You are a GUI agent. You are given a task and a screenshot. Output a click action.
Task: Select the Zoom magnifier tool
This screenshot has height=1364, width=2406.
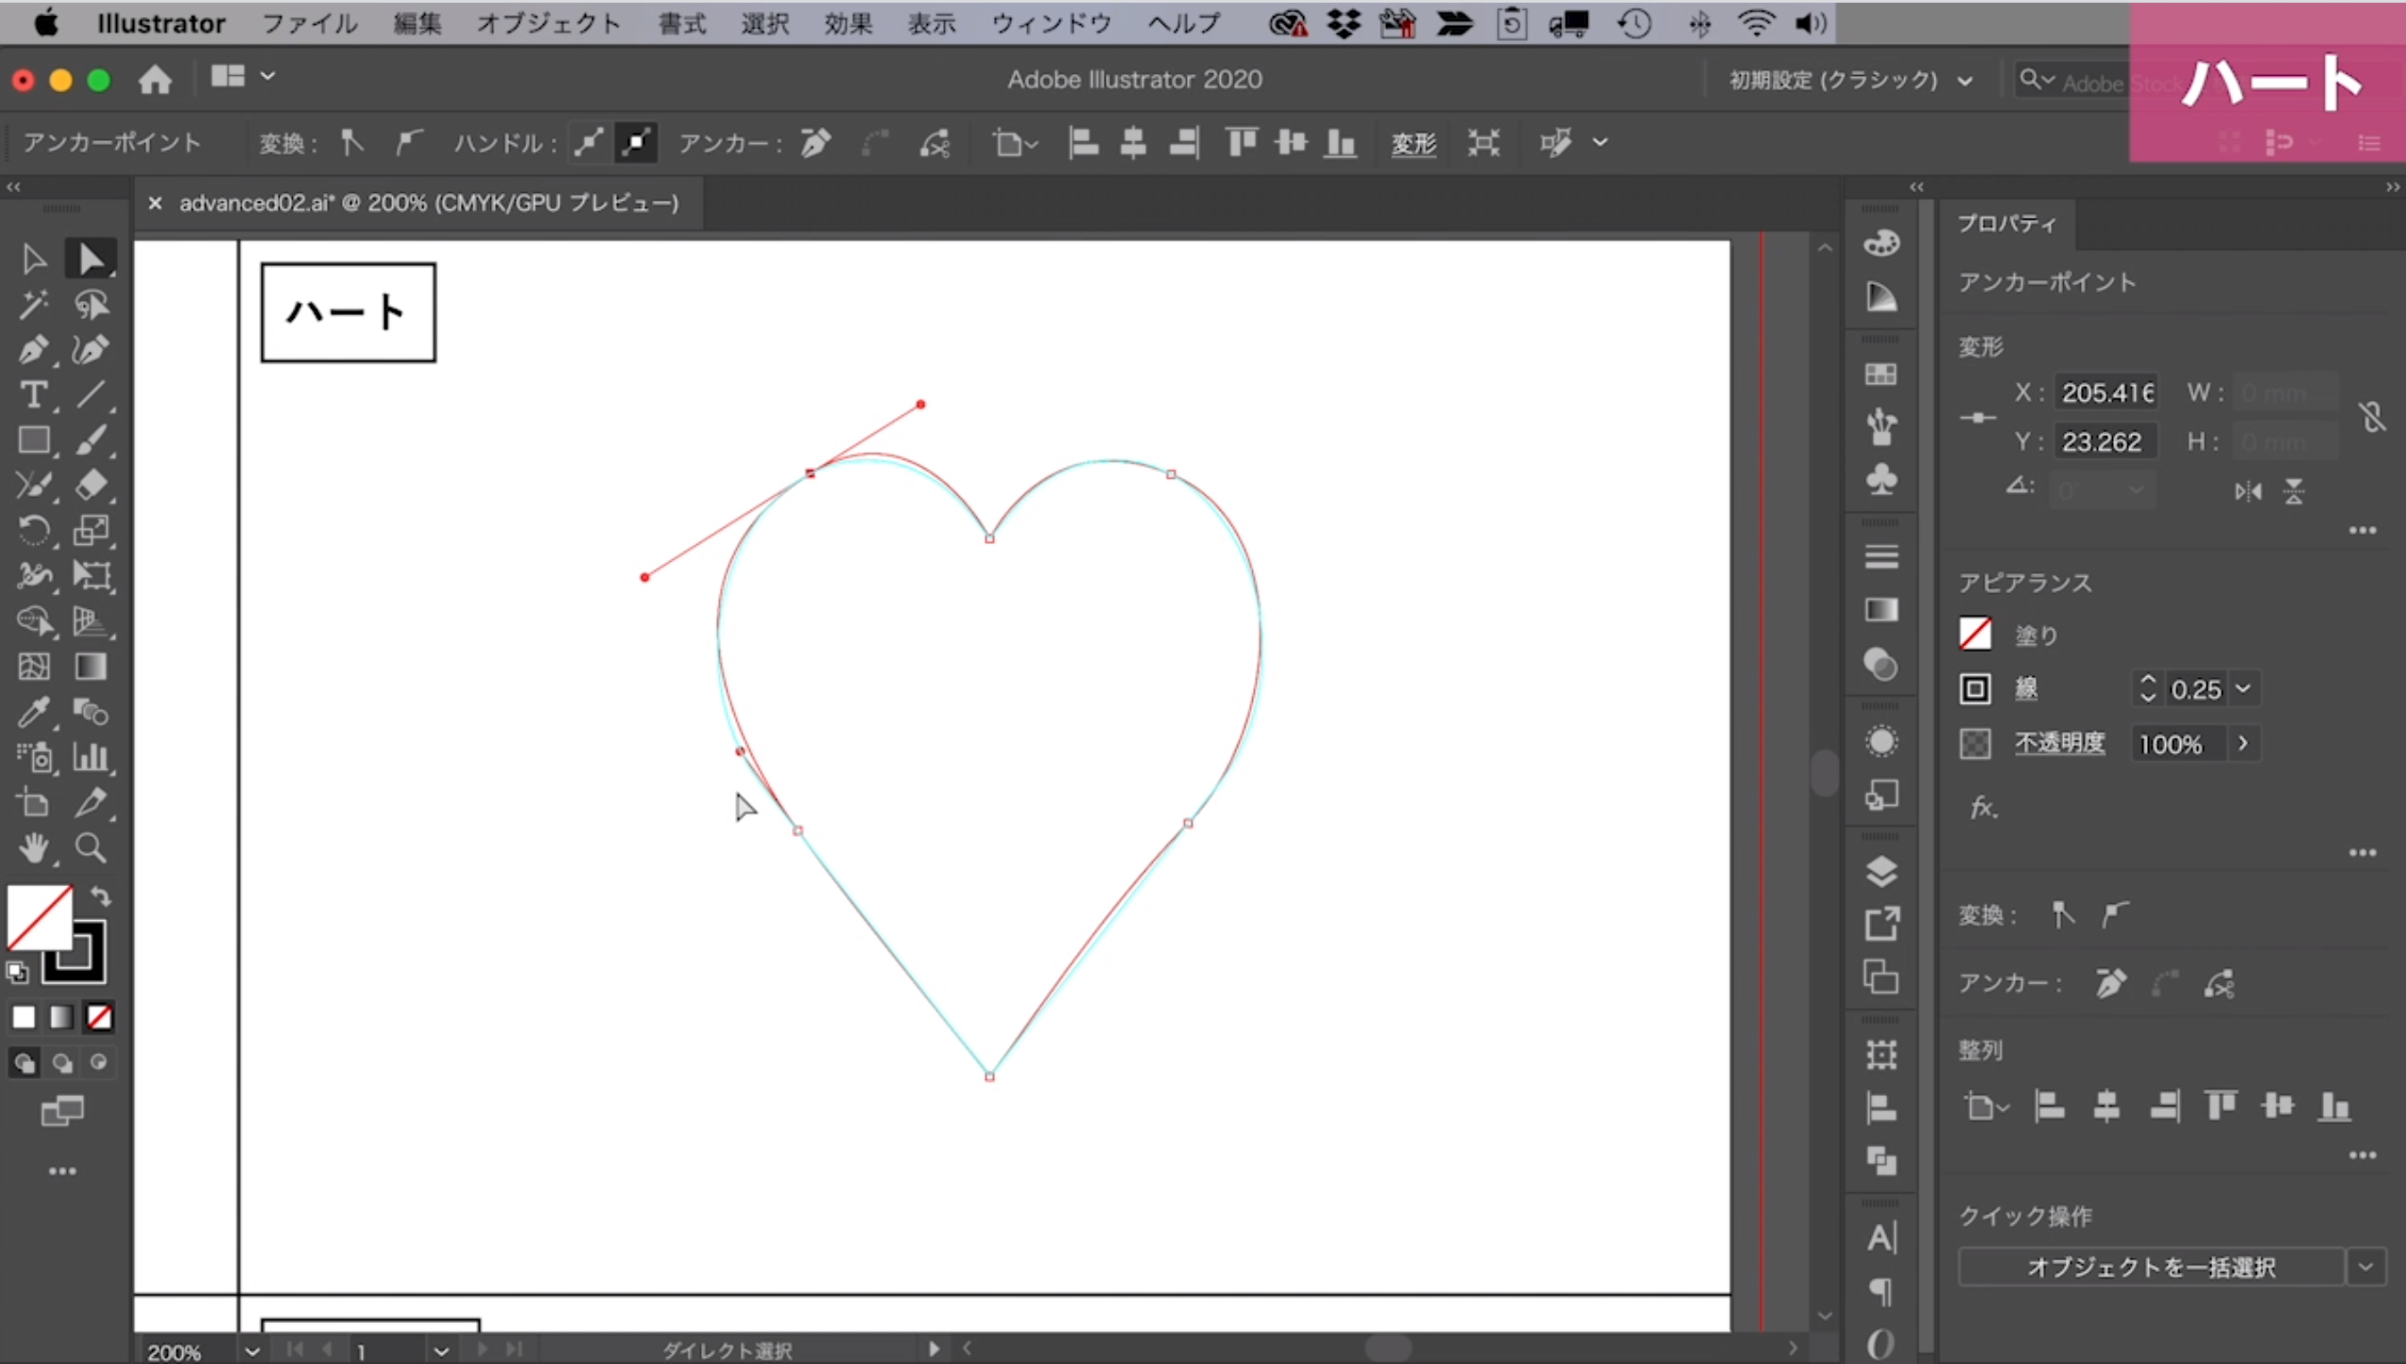[x=91, y=848]
